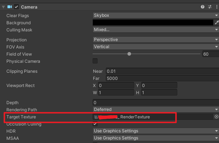Open the Rendering Path Deferred dropdown

click(x=156, y=109)
